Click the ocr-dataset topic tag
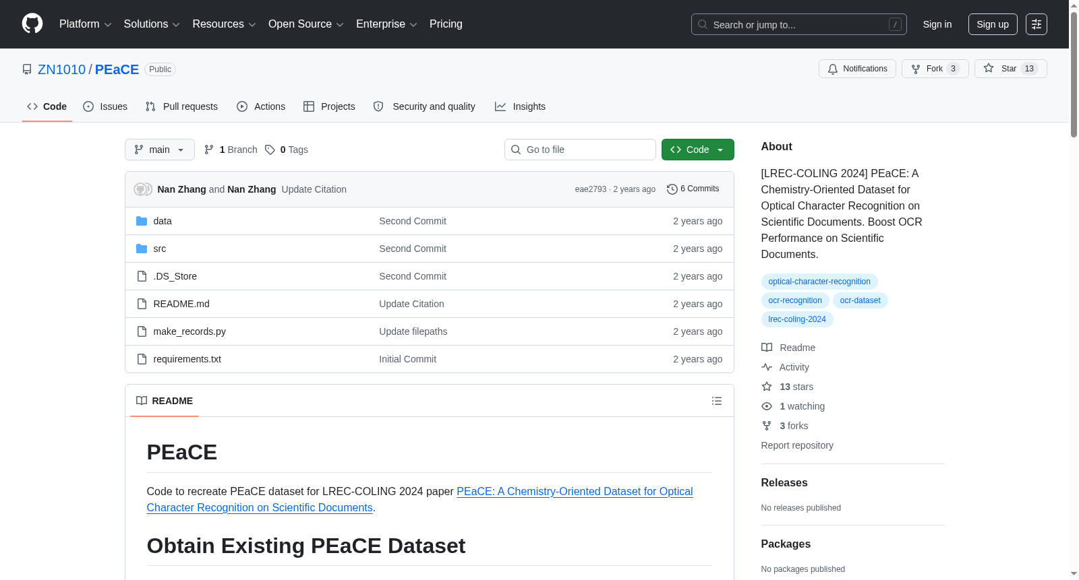The height and width of the screenshot is (580, 1079). point(861,300)
